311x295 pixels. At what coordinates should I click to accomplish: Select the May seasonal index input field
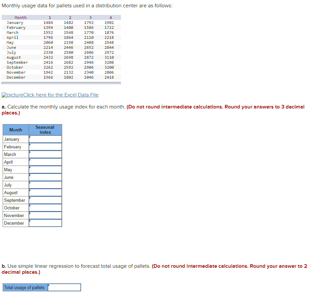coord(45,169)
